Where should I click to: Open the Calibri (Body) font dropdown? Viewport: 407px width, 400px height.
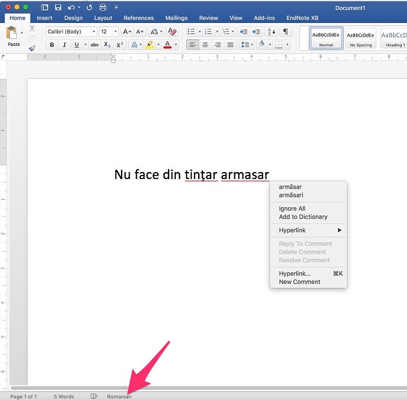click(x=71, y=32)
